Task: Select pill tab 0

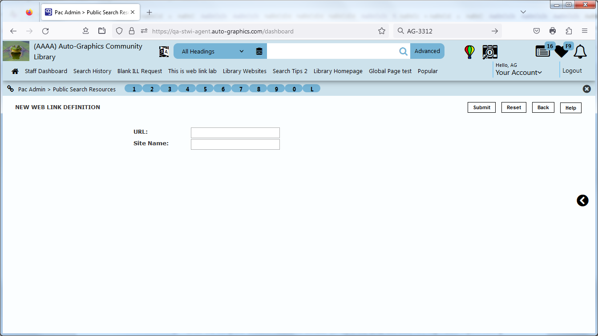Action: [x=294, y=89]
